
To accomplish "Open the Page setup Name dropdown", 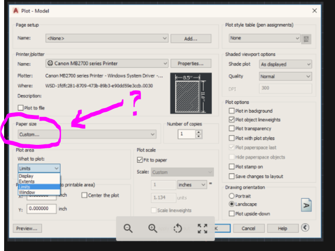I will pos(107,38).
